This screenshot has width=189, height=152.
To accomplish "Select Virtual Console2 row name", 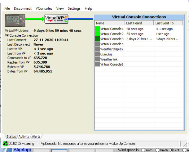I will tap(112, 34).
